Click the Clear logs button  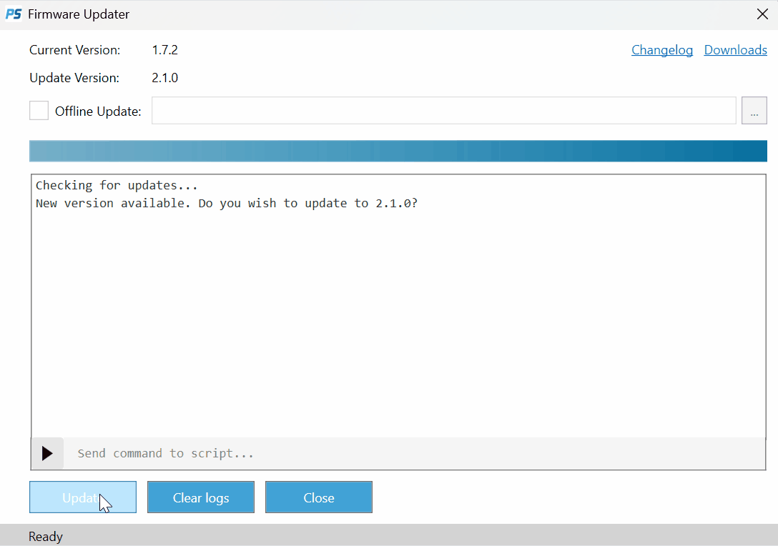201,497
